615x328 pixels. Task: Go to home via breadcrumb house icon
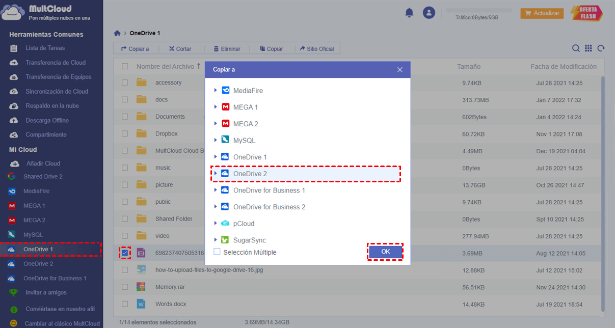pyautogui.click(x=117, y=33)
